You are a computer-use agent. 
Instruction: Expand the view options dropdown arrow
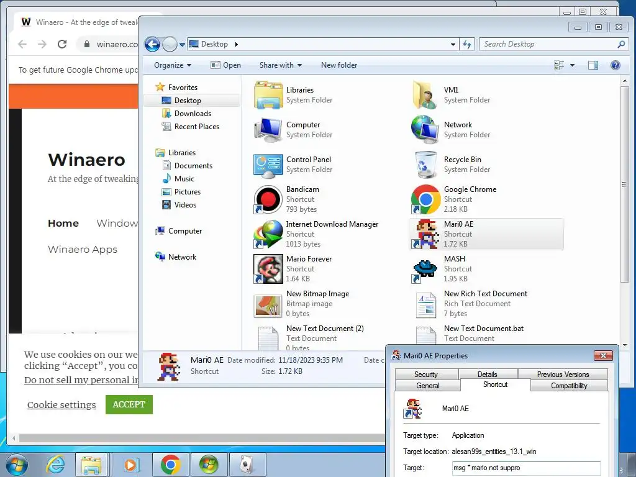[572, 65]
